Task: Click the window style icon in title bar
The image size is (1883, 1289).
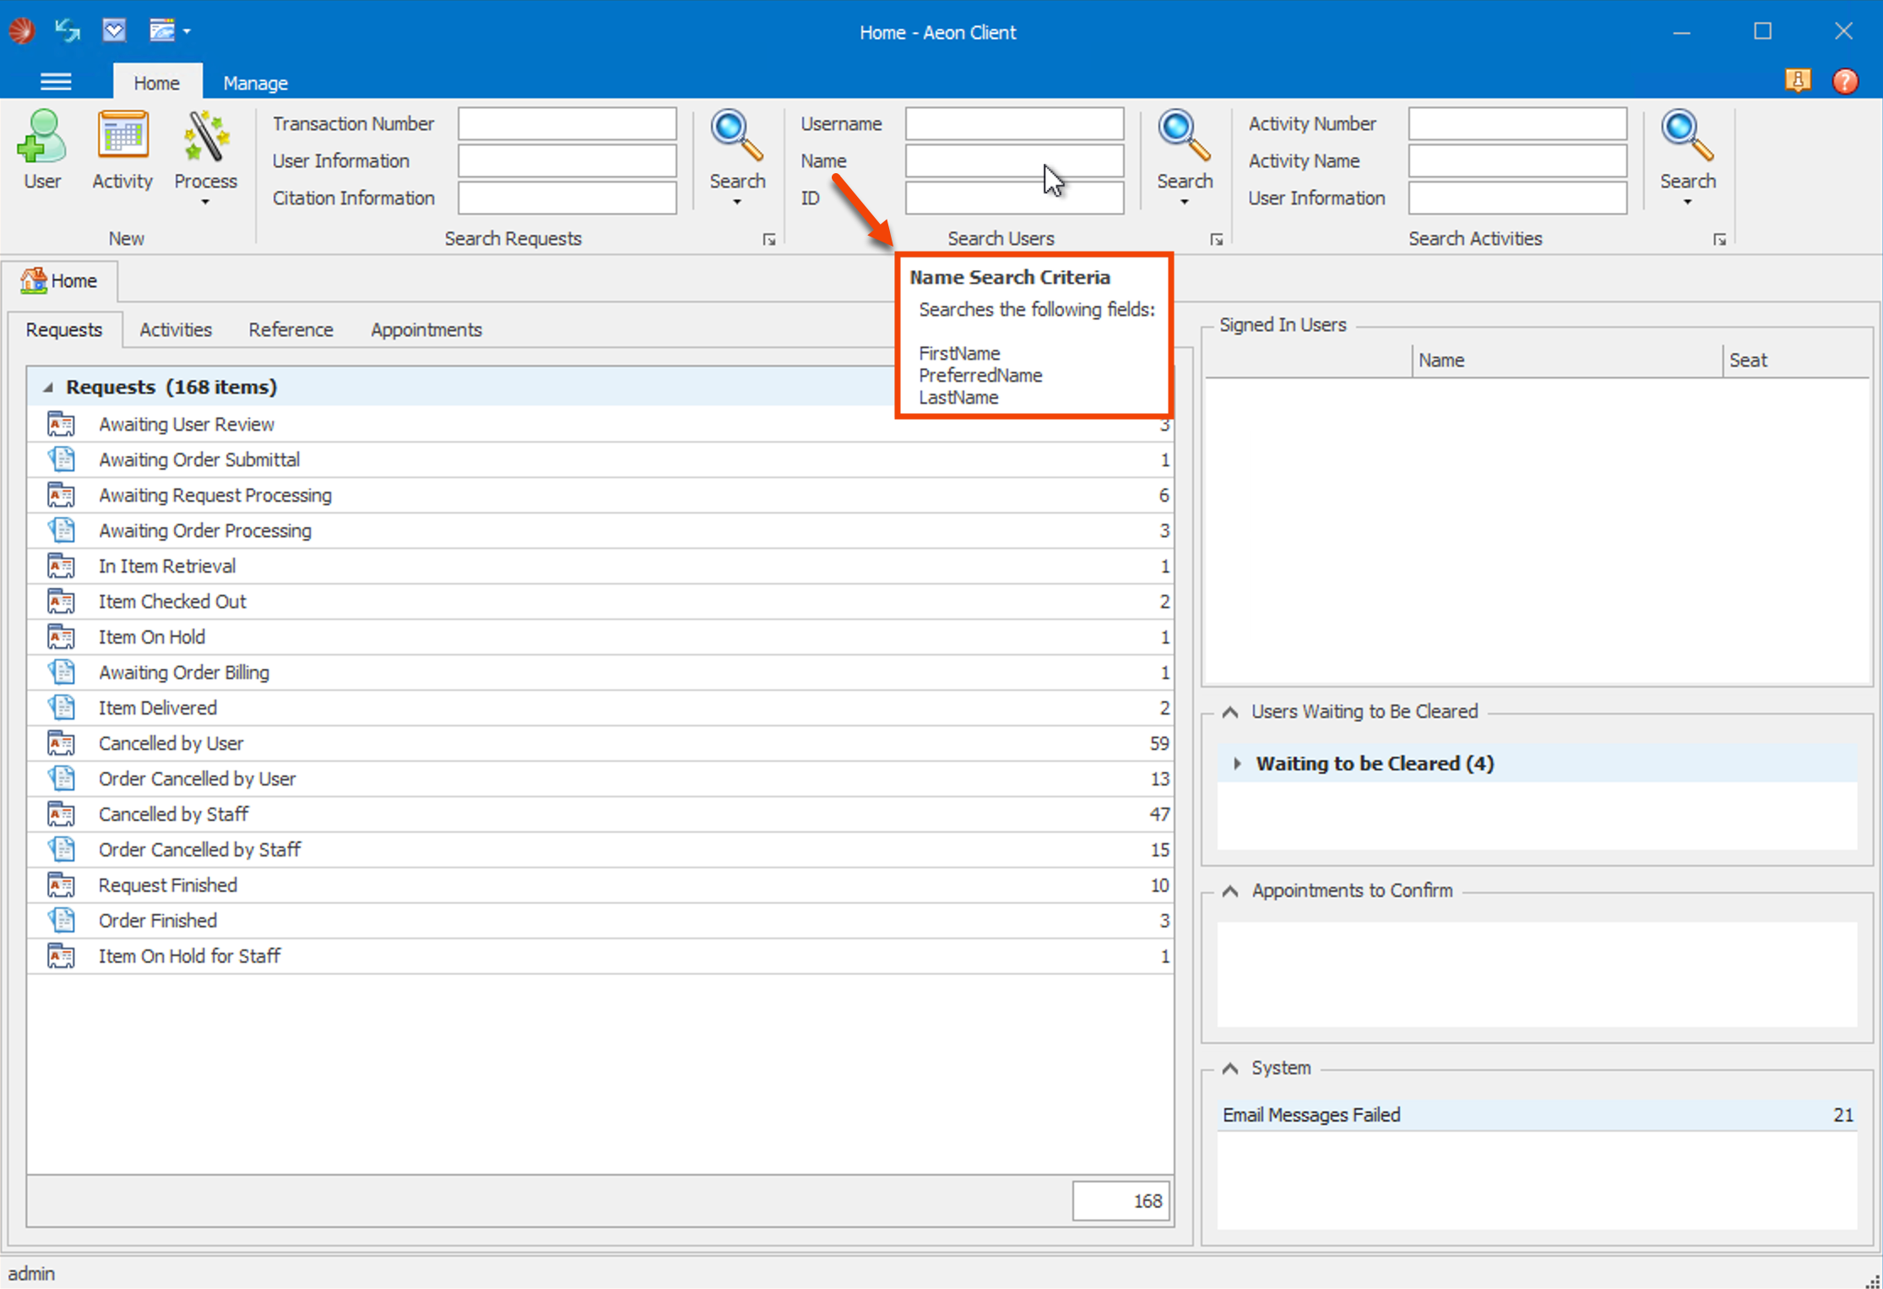Action: click(x=163, y=30)
